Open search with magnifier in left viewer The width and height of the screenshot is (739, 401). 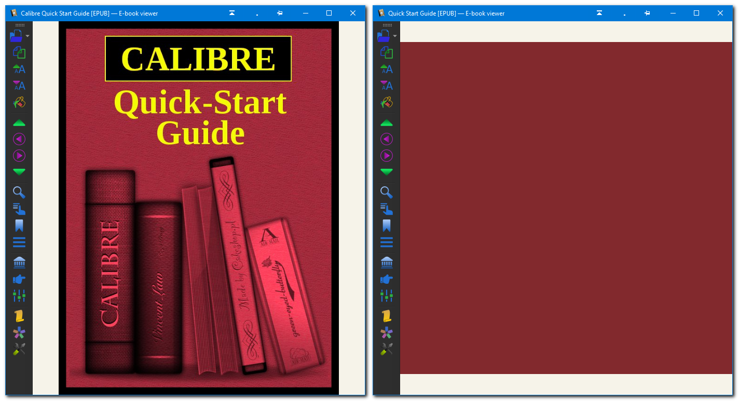19,192
